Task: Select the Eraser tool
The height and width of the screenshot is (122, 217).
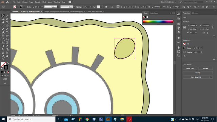Action: [3, 33]
